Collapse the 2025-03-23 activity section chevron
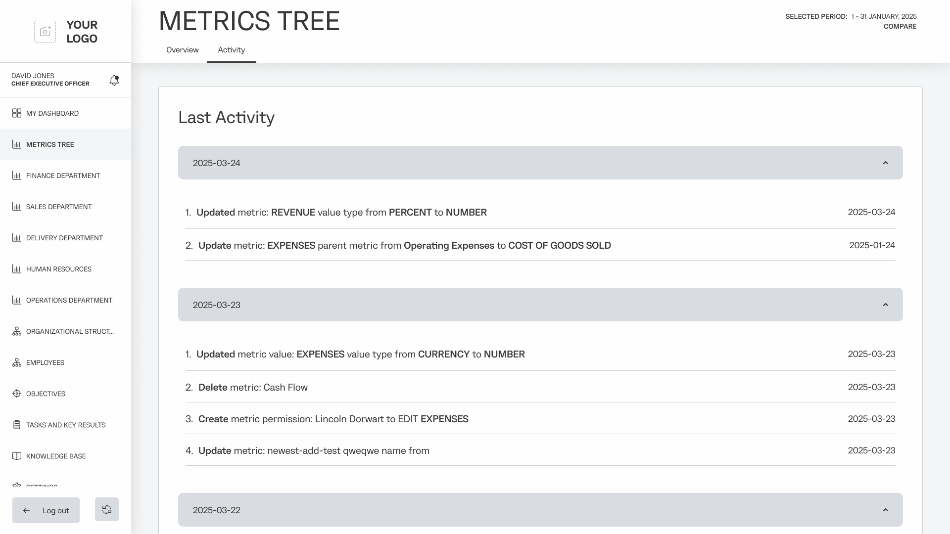 [x=885, y=305]
